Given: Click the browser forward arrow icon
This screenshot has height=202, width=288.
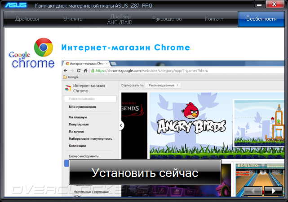Looking at the screenshot, I should coord(72,70).
